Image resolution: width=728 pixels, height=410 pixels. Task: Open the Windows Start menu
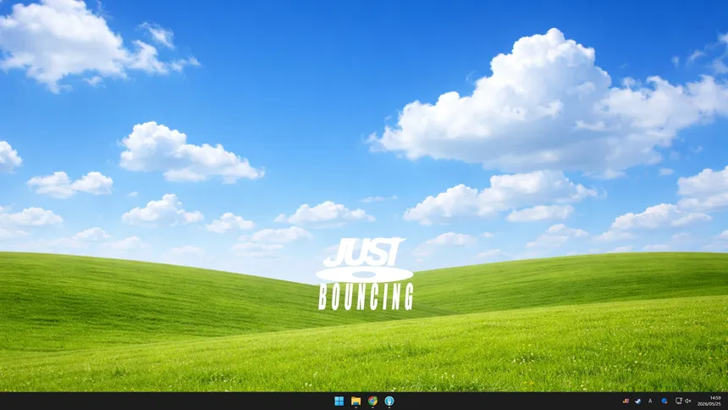339,402
